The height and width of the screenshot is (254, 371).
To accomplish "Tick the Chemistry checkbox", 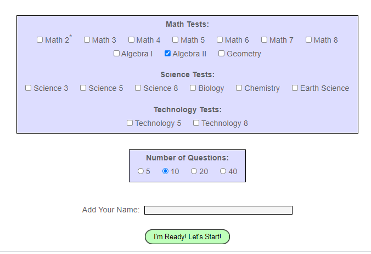I will click(x=239, y=88).
